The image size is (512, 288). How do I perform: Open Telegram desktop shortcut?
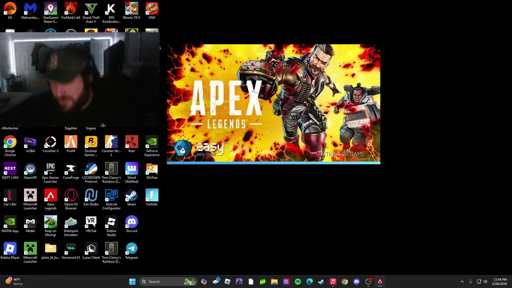[x=132, y=251]
